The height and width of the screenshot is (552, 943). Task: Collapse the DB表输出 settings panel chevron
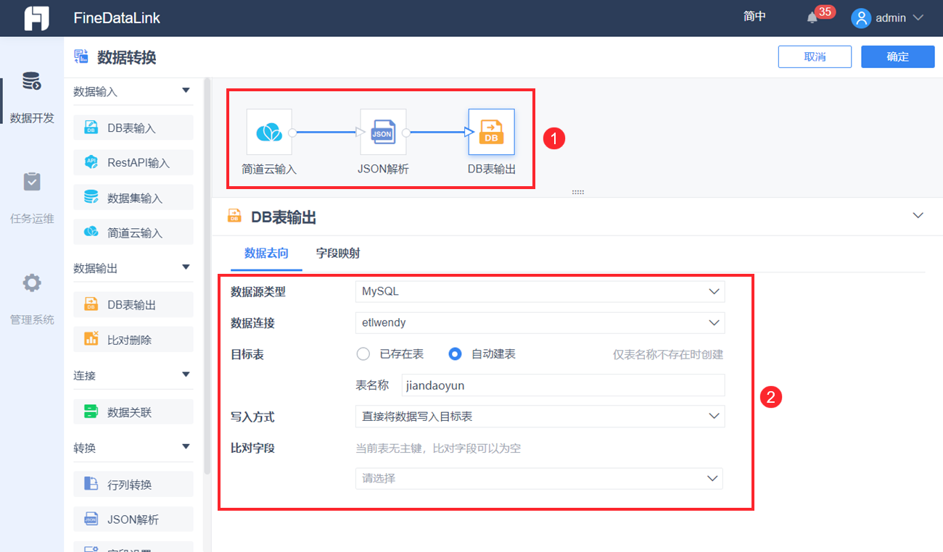pyautogui.click(x=918, y=215)
